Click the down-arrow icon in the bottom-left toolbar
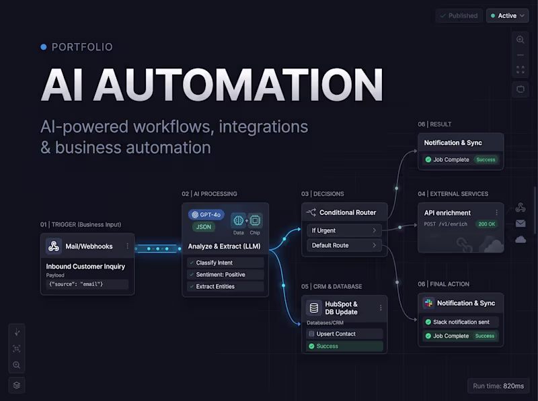538x401 pixels. point(16,332)
